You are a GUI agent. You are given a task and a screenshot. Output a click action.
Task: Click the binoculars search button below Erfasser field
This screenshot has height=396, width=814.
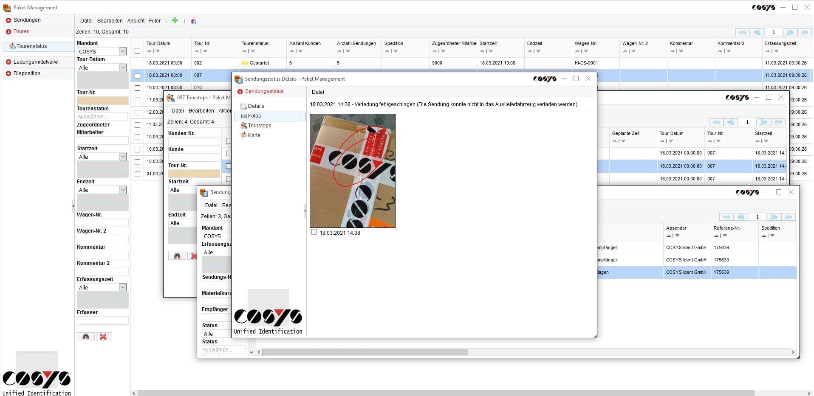[86, 337]
